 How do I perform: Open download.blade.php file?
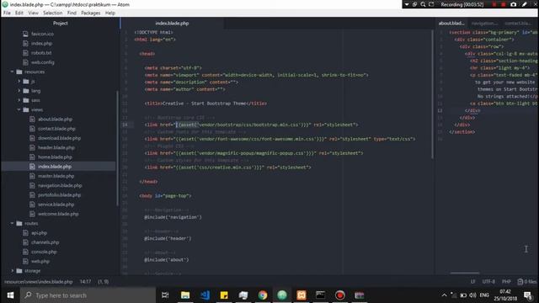(x=59, y=138)
